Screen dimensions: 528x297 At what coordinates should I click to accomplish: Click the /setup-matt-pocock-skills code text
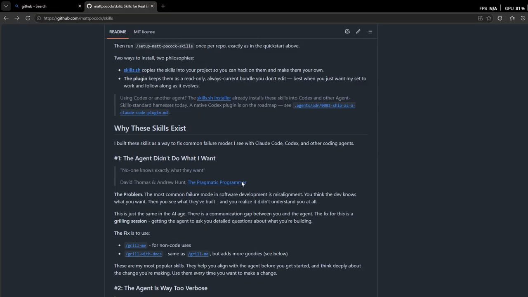pos(164,46)
